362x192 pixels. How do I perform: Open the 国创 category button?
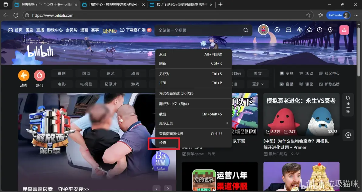[x=86, y=73]
